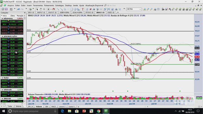203x114 pixels.
Task: Pick the triangle drawing tool
Action: tap(78, 9)
